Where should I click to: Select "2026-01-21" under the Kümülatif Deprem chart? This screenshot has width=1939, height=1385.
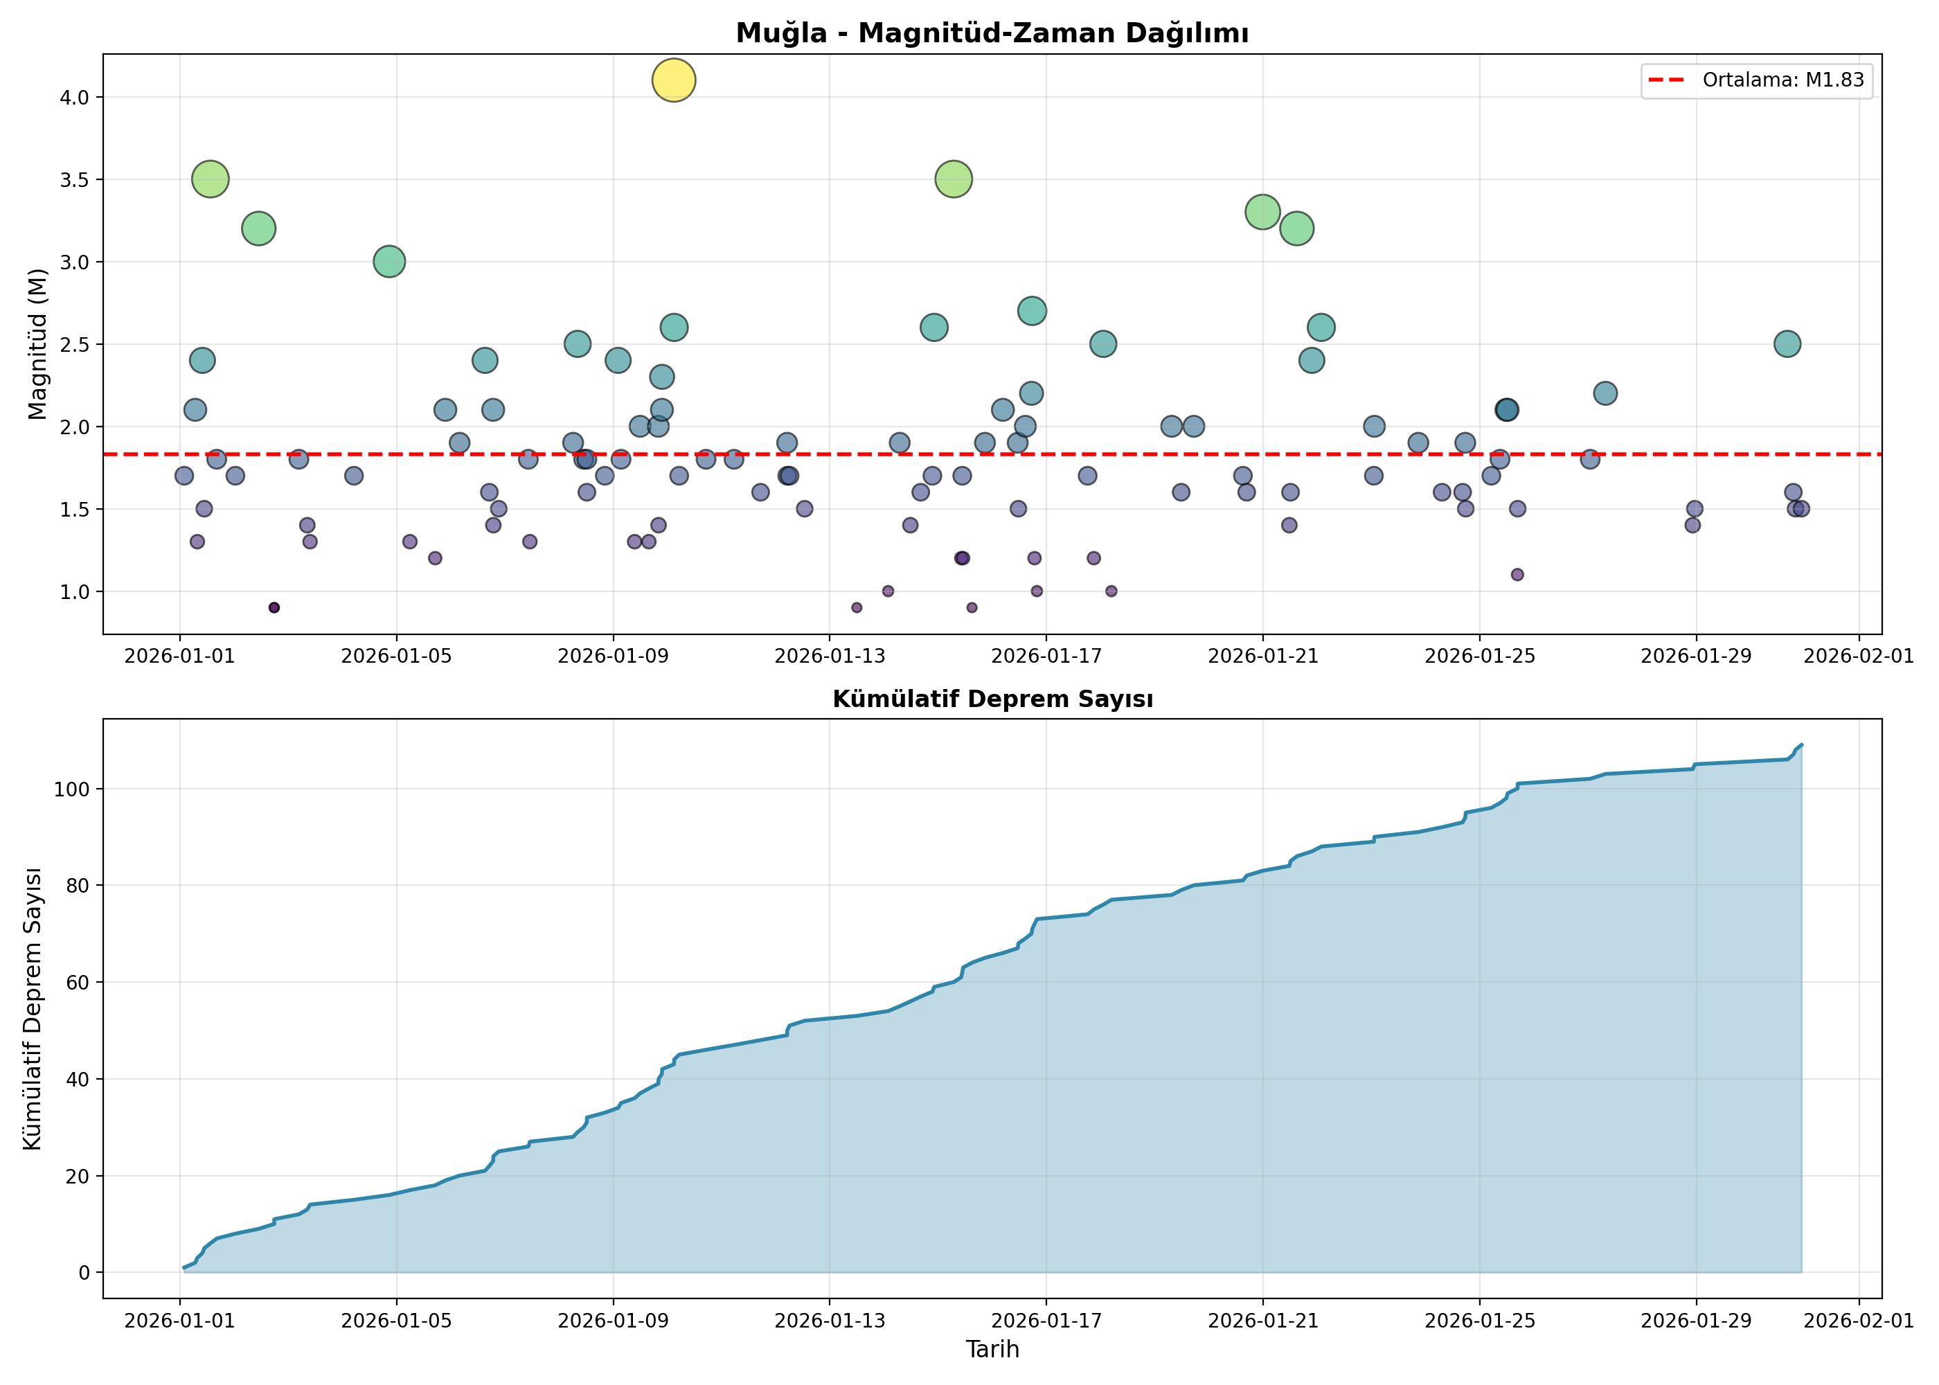pyautogui.click(x=1263, y=1321)
